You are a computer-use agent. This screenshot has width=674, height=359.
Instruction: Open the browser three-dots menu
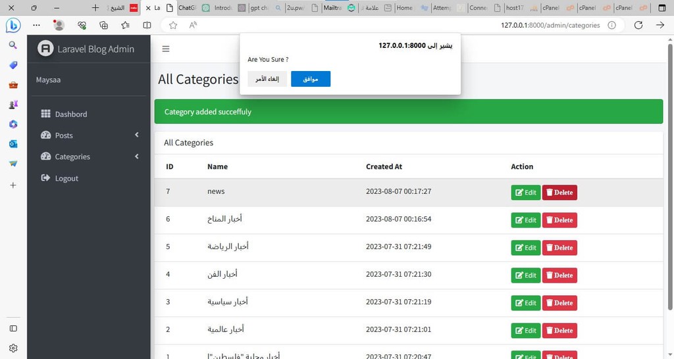(x=37, y=26)
